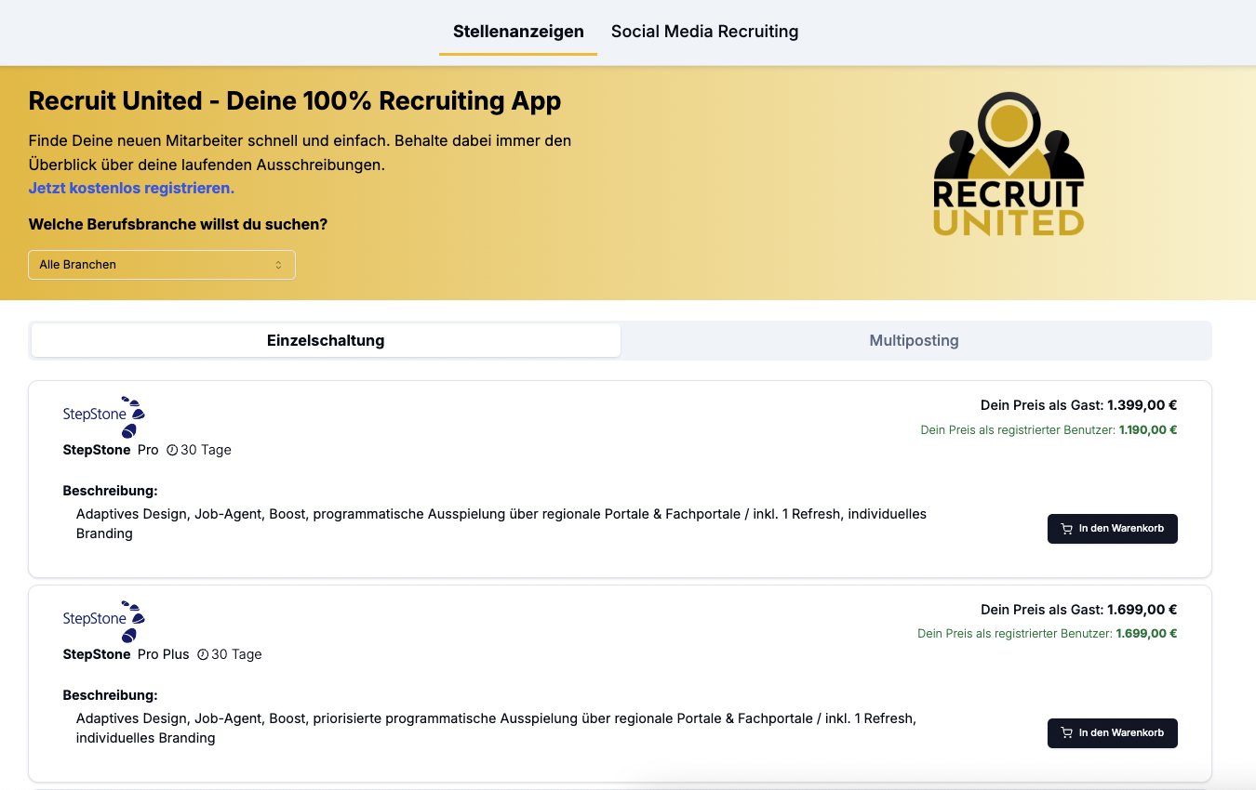Click the heading Recruit United - Deine 100% Recruiting App
This screenshot has height=790, width=1256.
coord(295,100)
